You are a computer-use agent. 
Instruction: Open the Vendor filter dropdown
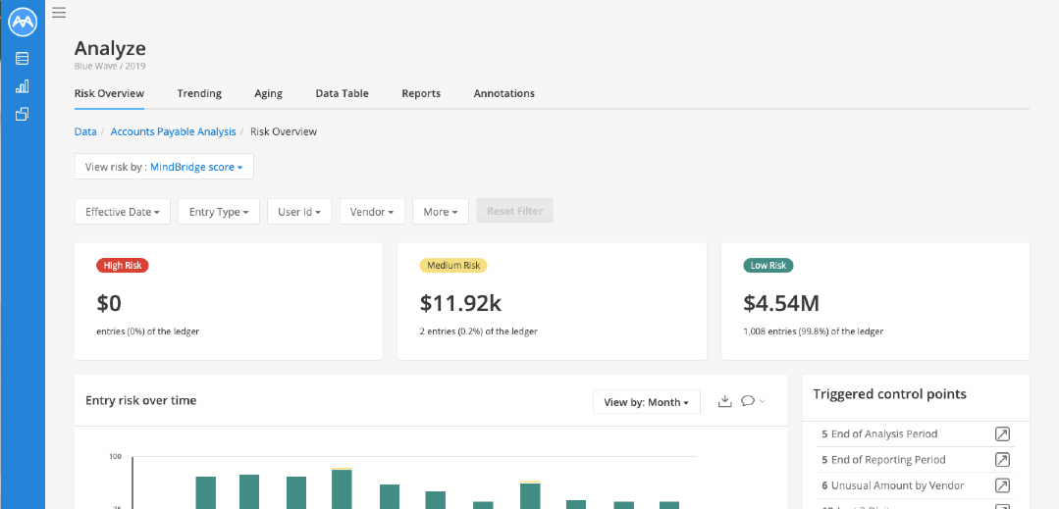pos(372,211)
